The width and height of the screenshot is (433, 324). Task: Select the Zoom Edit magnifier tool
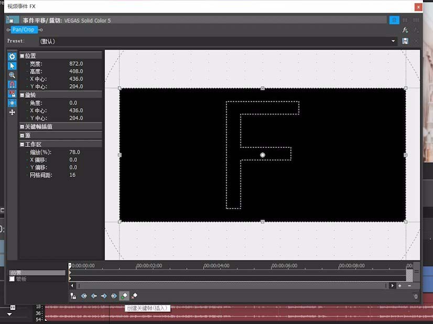click(x=12, y=75)
